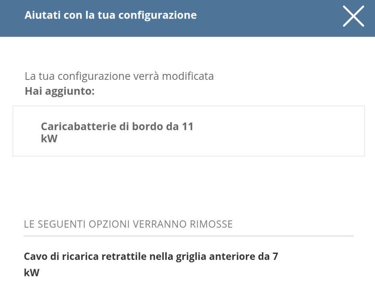This screenshot has height=292, width=375.
Task: Click the word "configurazione" in the blue header
Action: [158, 15]
